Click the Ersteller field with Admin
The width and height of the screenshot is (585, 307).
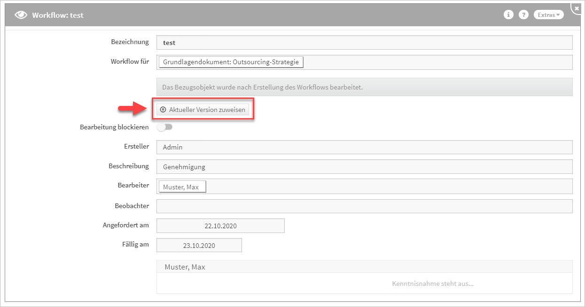coord(364,147)
